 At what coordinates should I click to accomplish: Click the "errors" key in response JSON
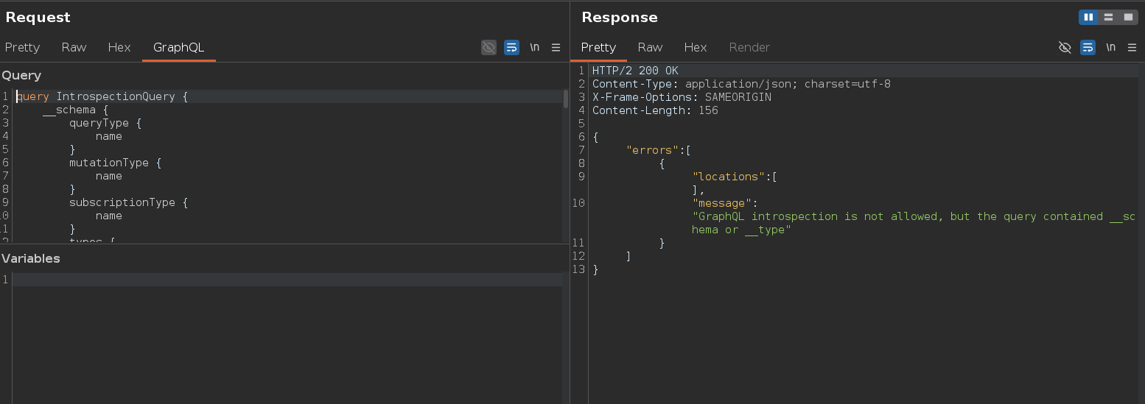click(652, 150)
